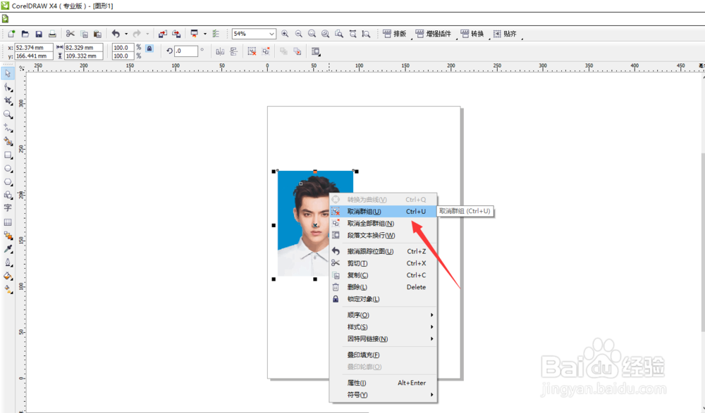705x413 pixels.
Task: Select the Rectangle tool
Action: click(x=8, y=155)
